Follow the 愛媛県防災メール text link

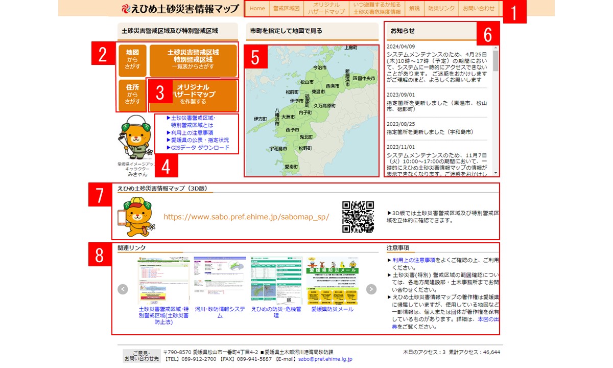pos(332,309)
